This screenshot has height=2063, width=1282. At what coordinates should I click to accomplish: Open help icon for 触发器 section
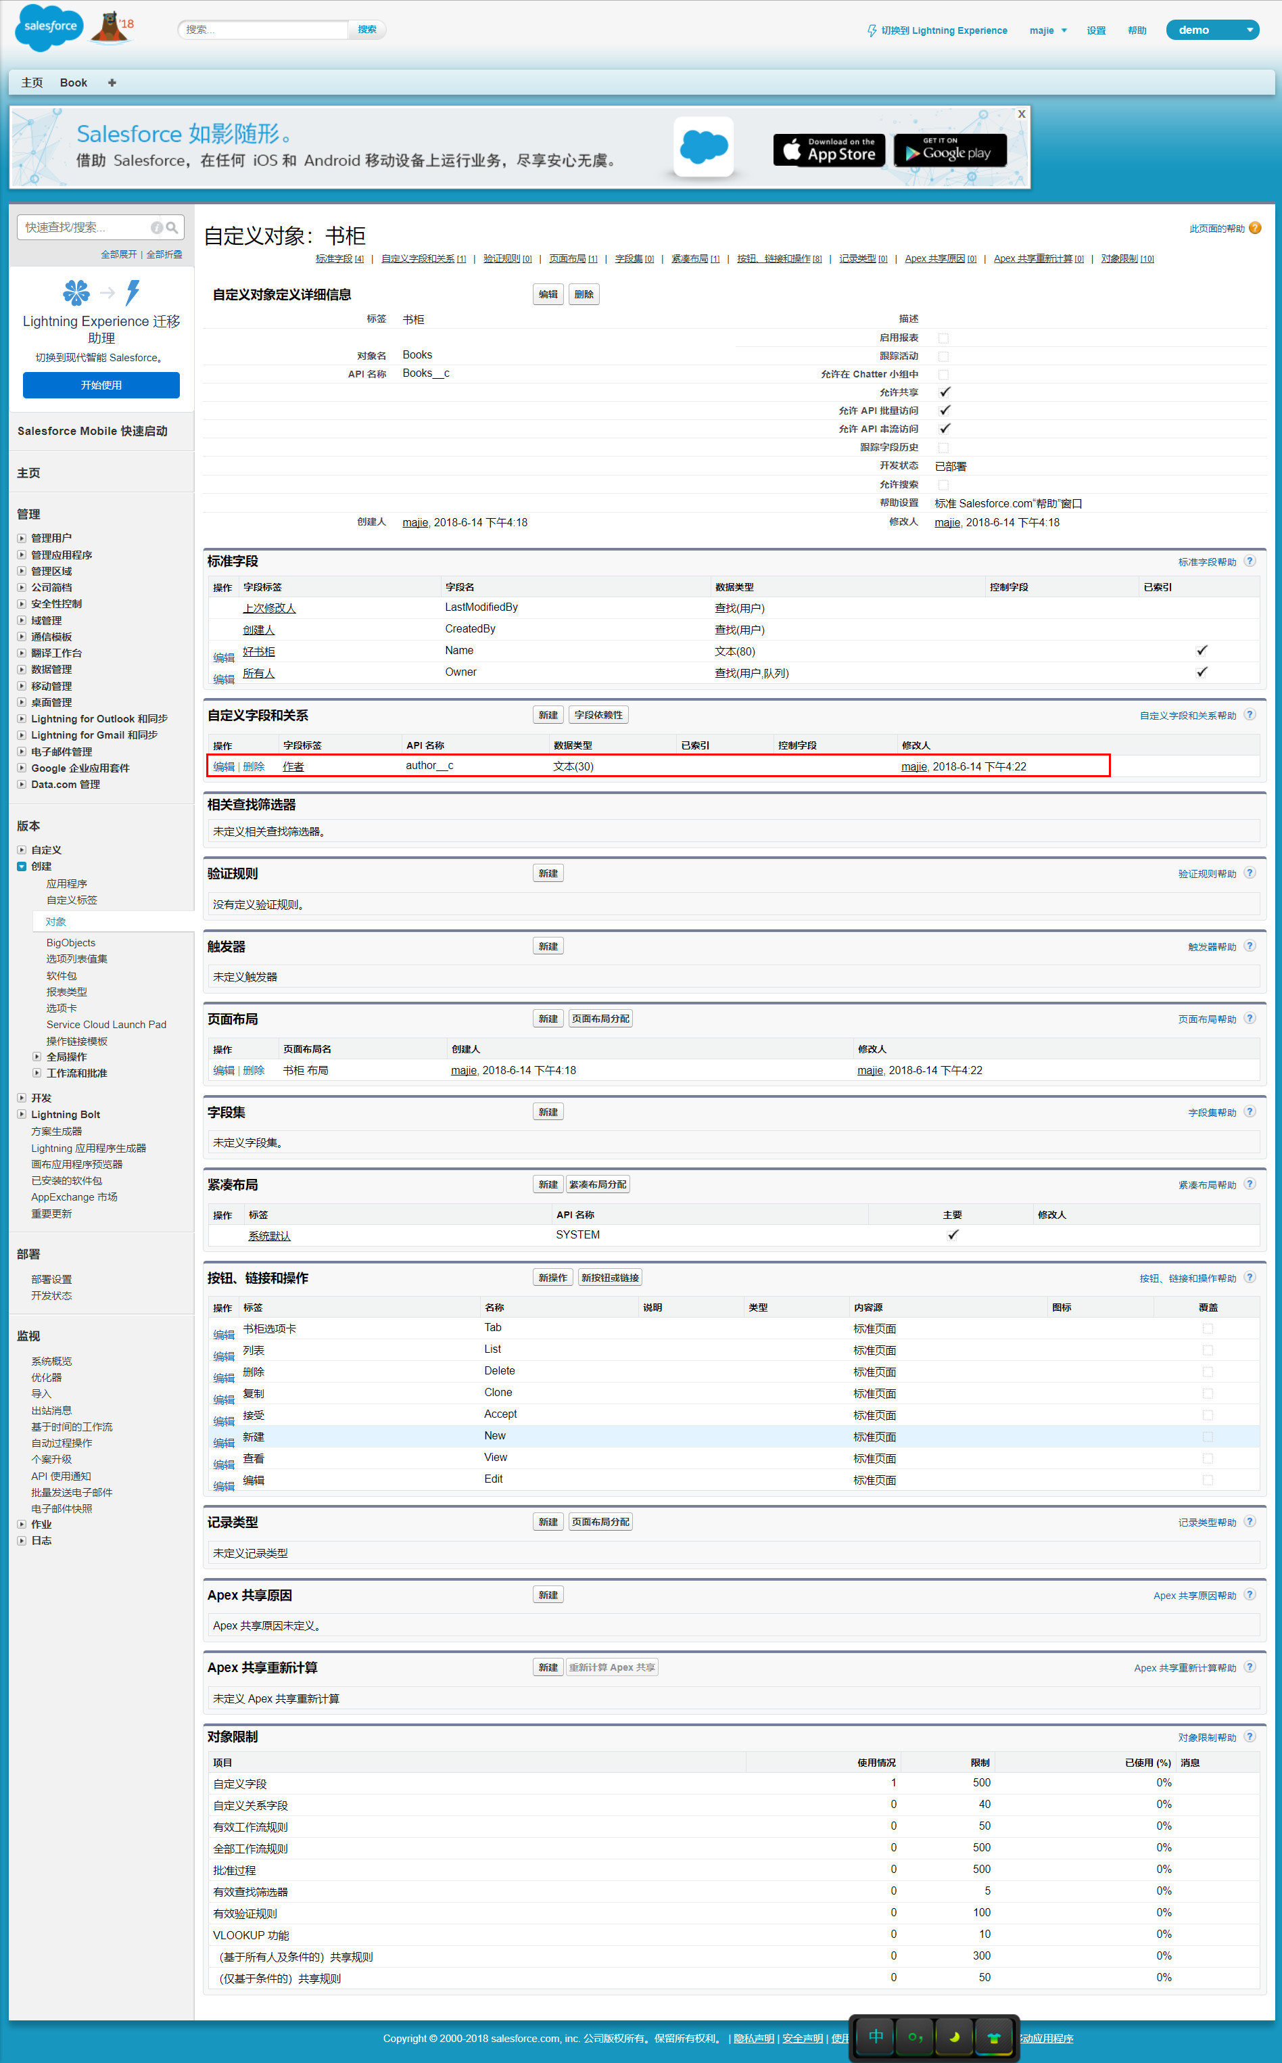[x=1250, y=946]
